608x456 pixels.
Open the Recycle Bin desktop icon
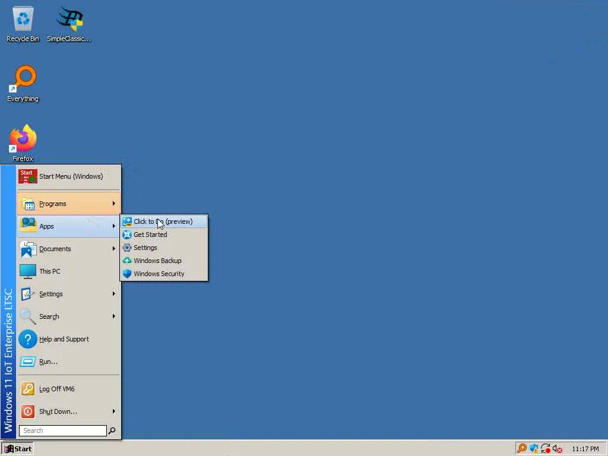point(23,24)
